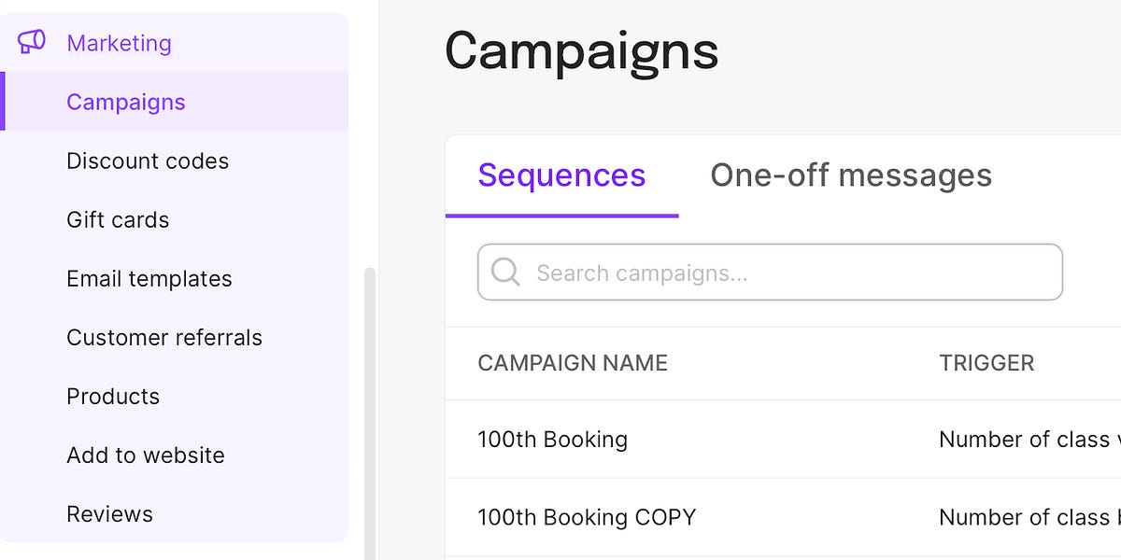
Task: Select Campaigns in the sidebar
Action: (x=125, y=102)
